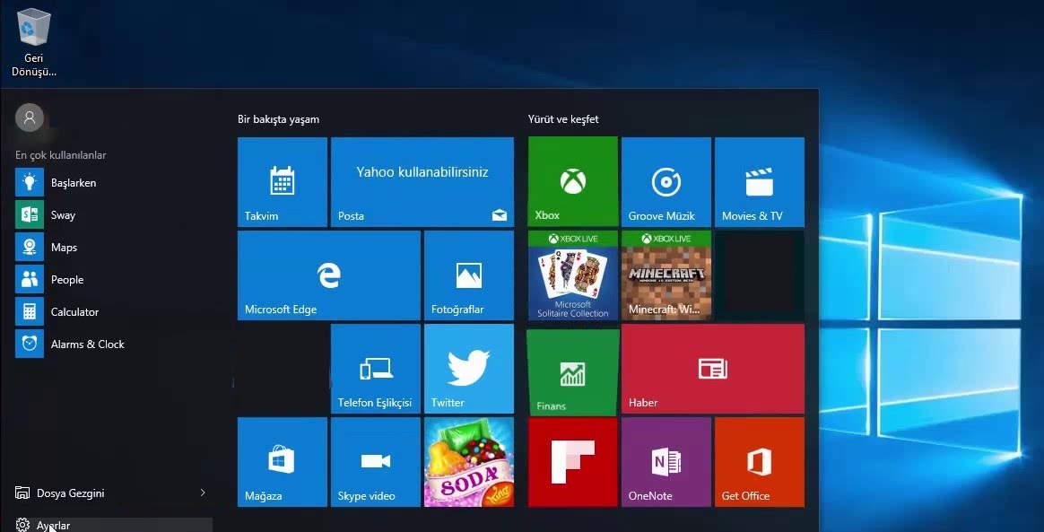Open the Mağaza store tile
1044x532 pixels.
click(x=283, y=461)
